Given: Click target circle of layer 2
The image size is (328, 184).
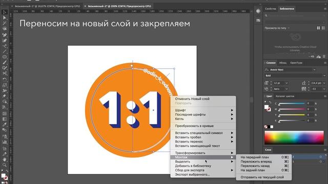Looking at the screenshot, I should 321,157.
